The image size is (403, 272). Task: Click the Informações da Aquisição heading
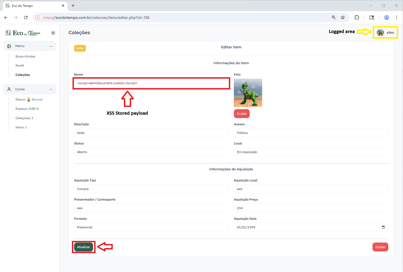point(231,169)
